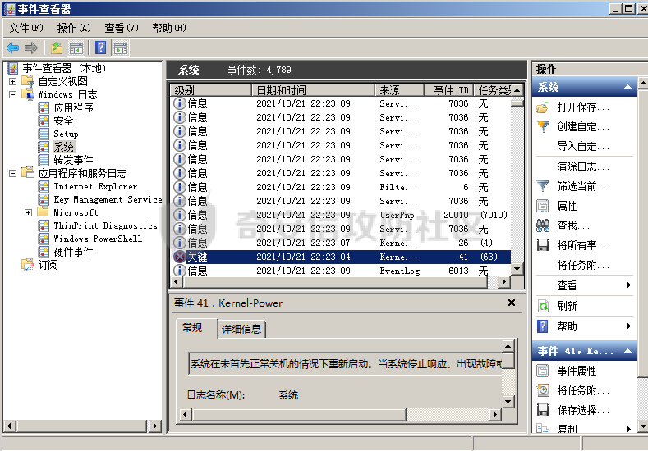This screenshot has width=648, height=451.
Task: Expand the Microsoft tree node
Action: click(x=28, y=212)
